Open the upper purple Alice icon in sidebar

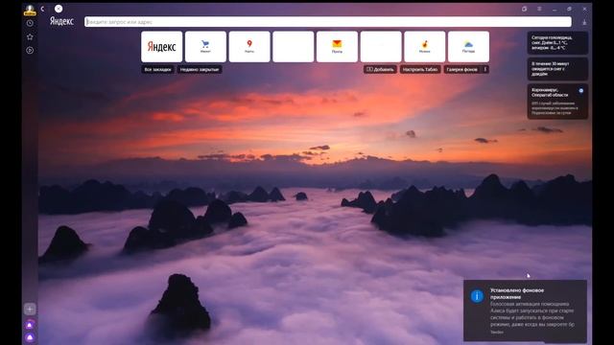30,325
